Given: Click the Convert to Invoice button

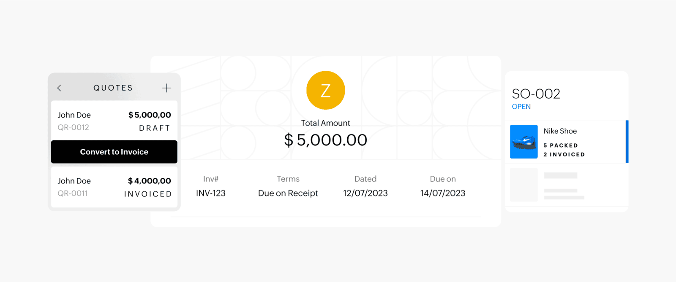Looking at the screenshot, I should (x=114, y=152).
